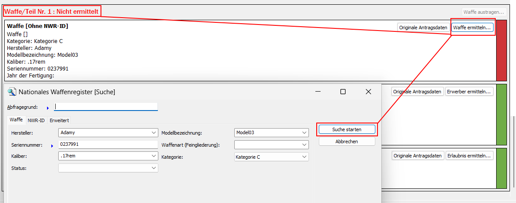
Task: Select the Waffe tab
Action: tap(16, 120)
